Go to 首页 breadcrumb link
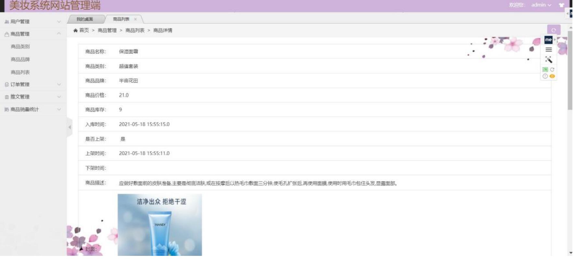 point(84,30)
